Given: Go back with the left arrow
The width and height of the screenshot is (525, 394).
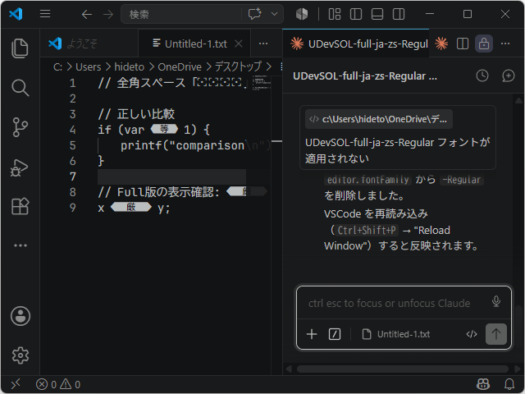Looking at the screenshot, I should (87, 14).
